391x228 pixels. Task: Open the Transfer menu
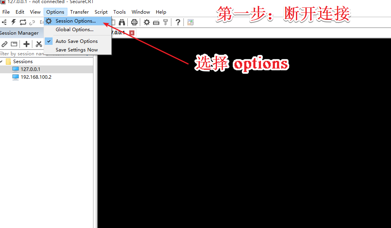pos(79,12)
